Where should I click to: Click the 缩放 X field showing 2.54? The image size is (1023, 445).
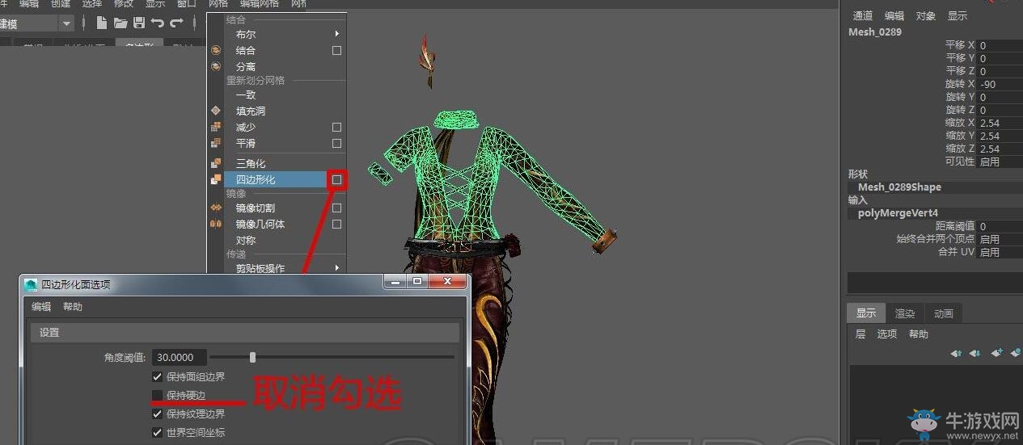click(x=1000, y=123)
